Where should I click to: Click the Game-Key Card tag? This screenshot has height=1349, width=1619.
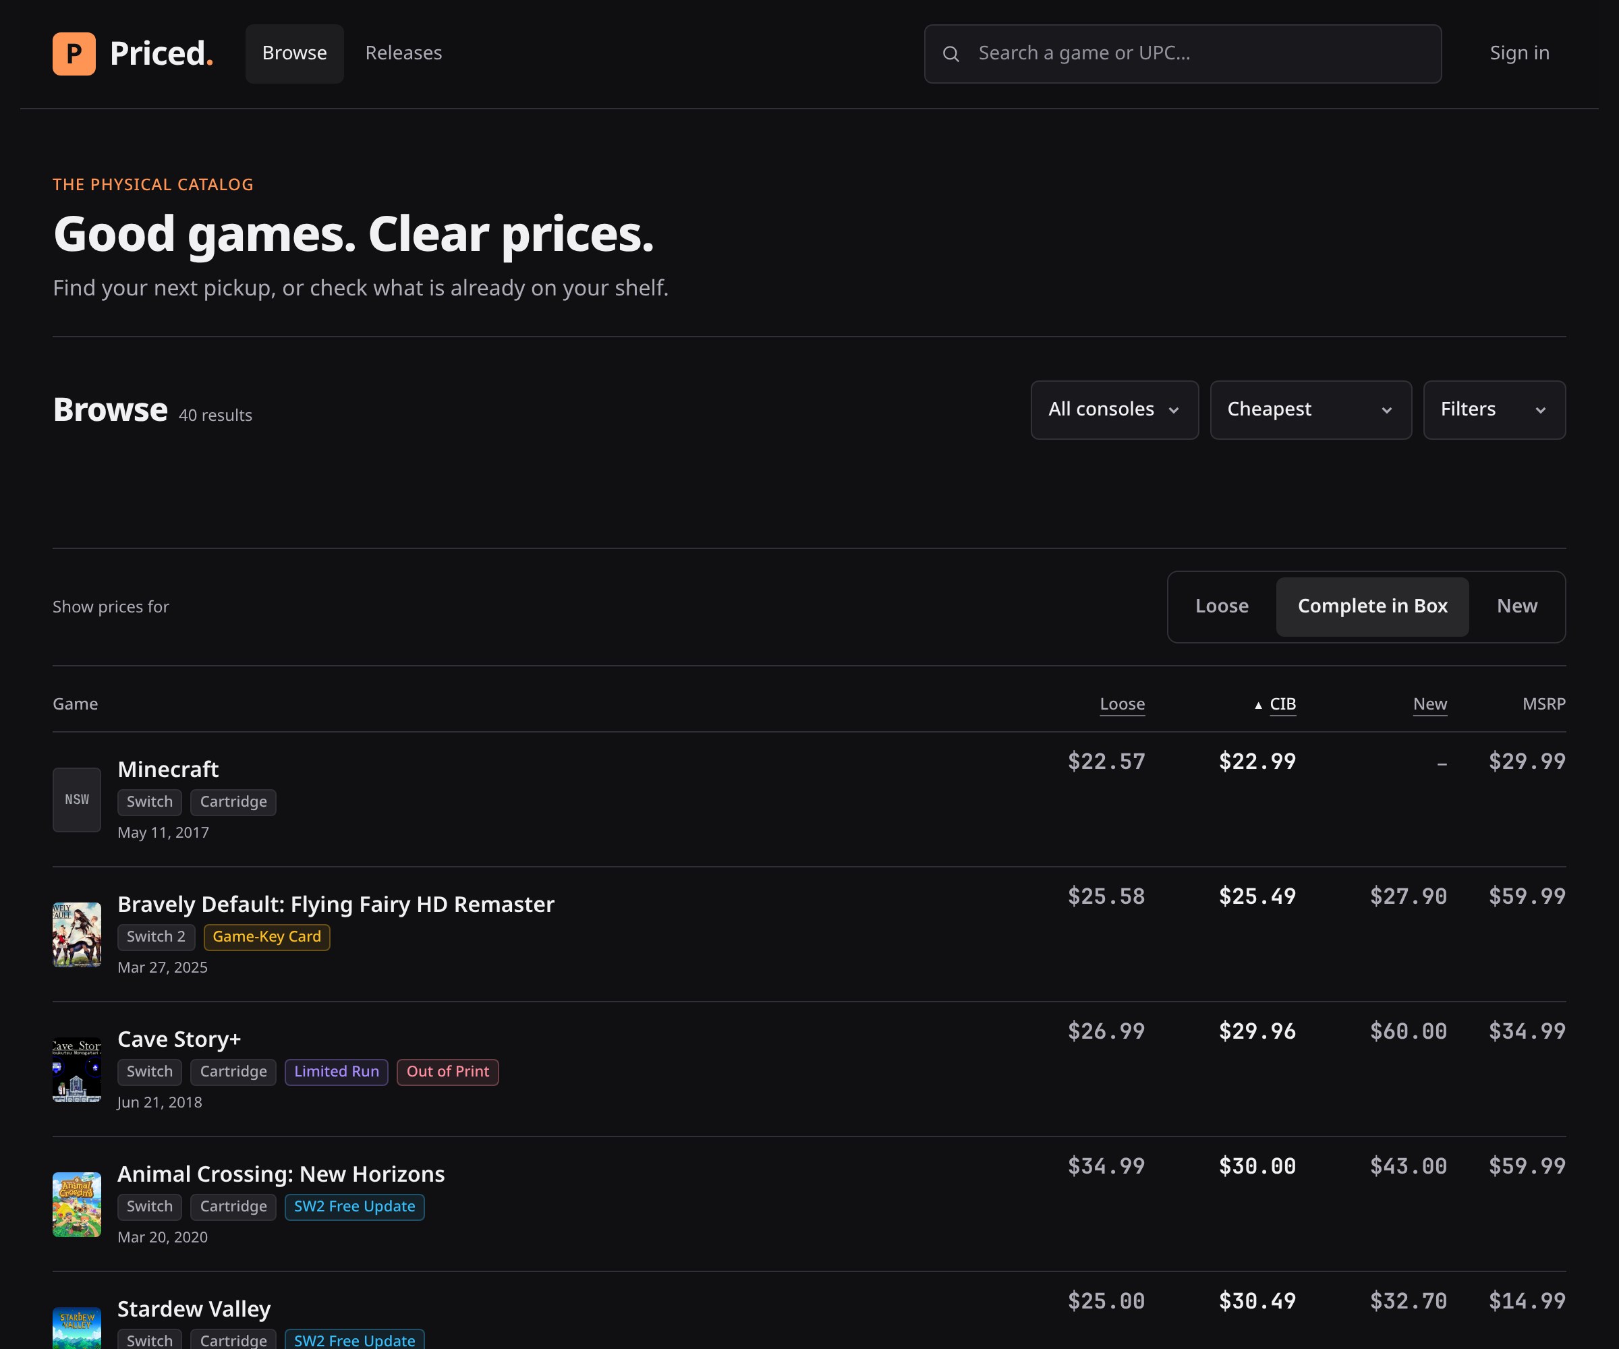(266, 937)
